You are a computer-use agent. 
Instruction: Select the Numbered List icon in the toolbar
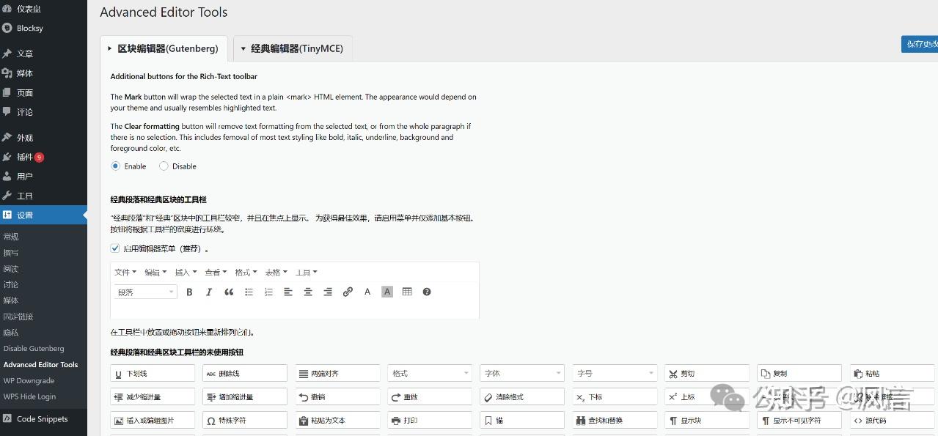(x=268, y=292)
